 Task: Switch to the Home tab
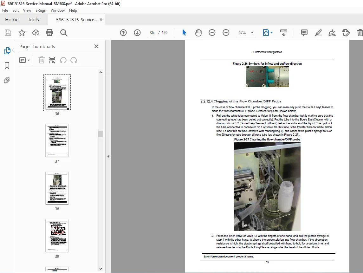12,20
